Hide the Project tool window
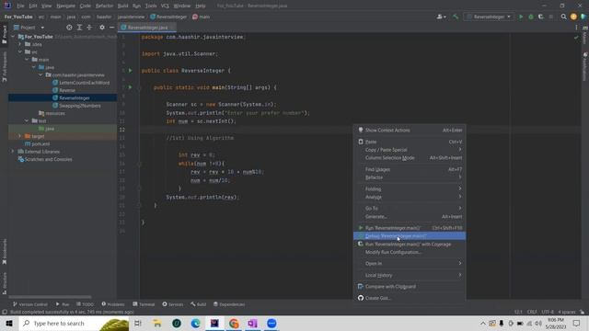The image size is (589, 331). pos(112,28)
